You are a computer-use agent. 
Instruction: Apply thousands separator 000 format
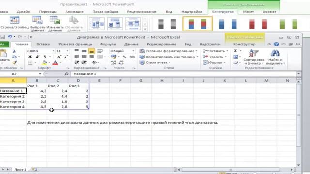(132, 57)
